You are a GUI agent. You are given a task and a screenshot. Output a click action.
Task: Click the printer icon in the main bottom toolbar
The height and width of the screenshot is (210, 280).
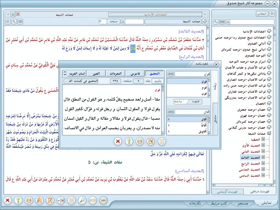click(29, 200)
